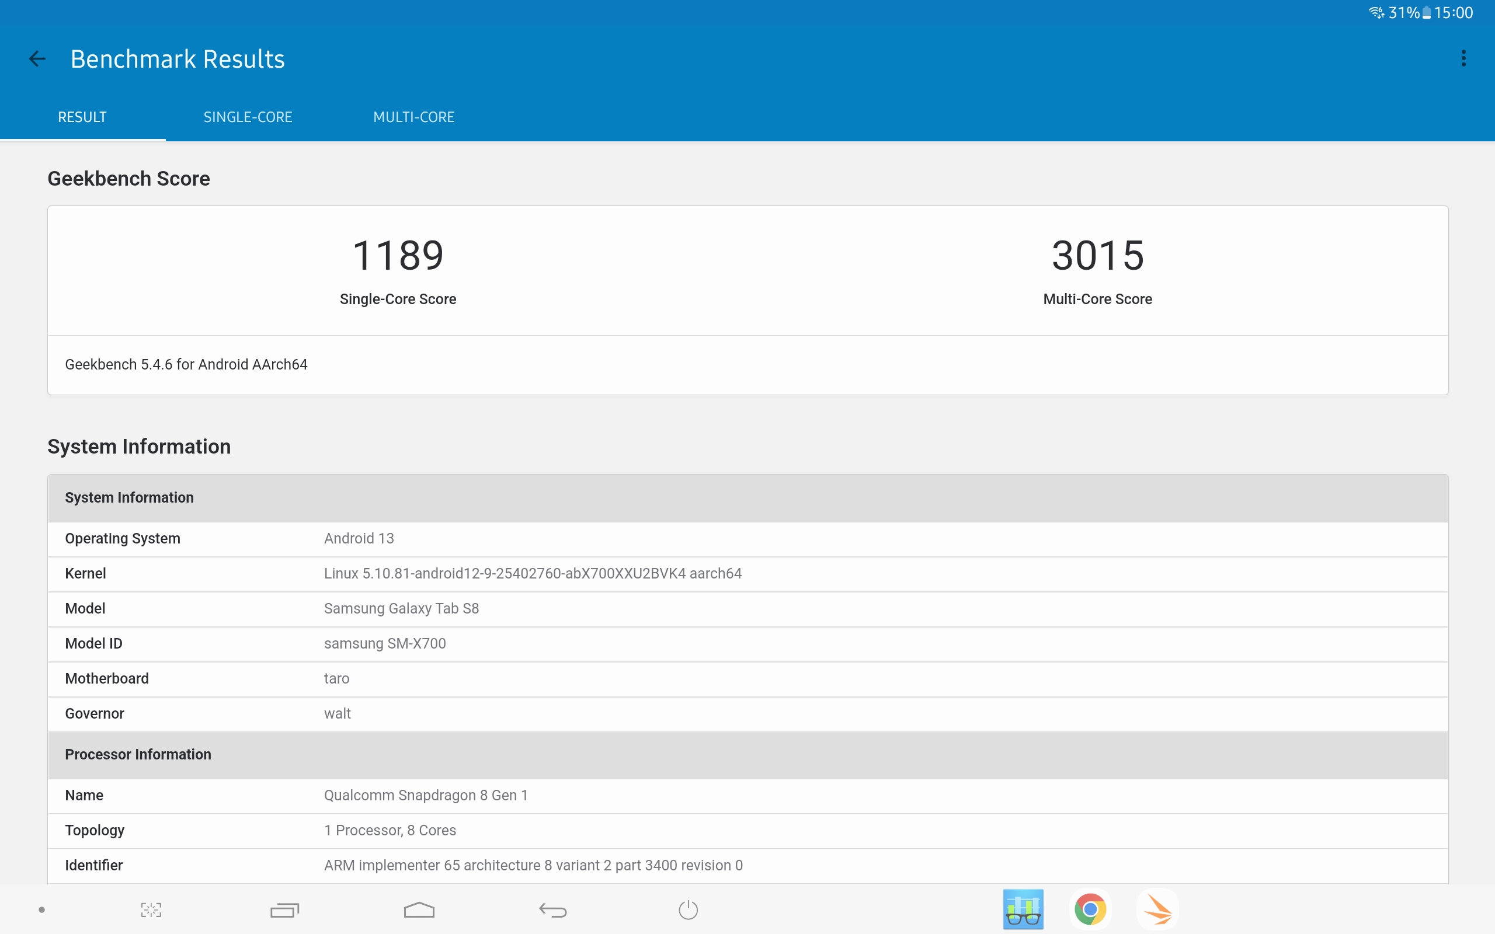Tap the navigation bar back arrow

pos(553,910)
